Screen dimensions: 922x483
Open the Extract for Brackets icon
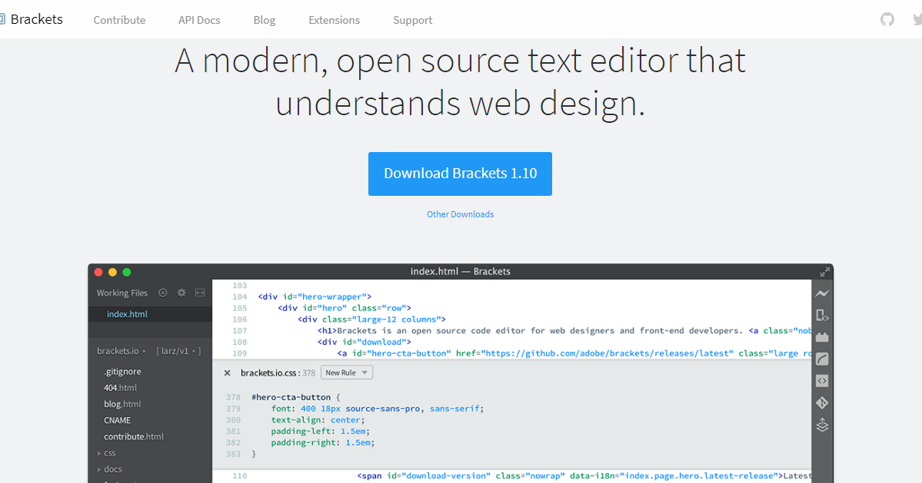coord(822,359)
